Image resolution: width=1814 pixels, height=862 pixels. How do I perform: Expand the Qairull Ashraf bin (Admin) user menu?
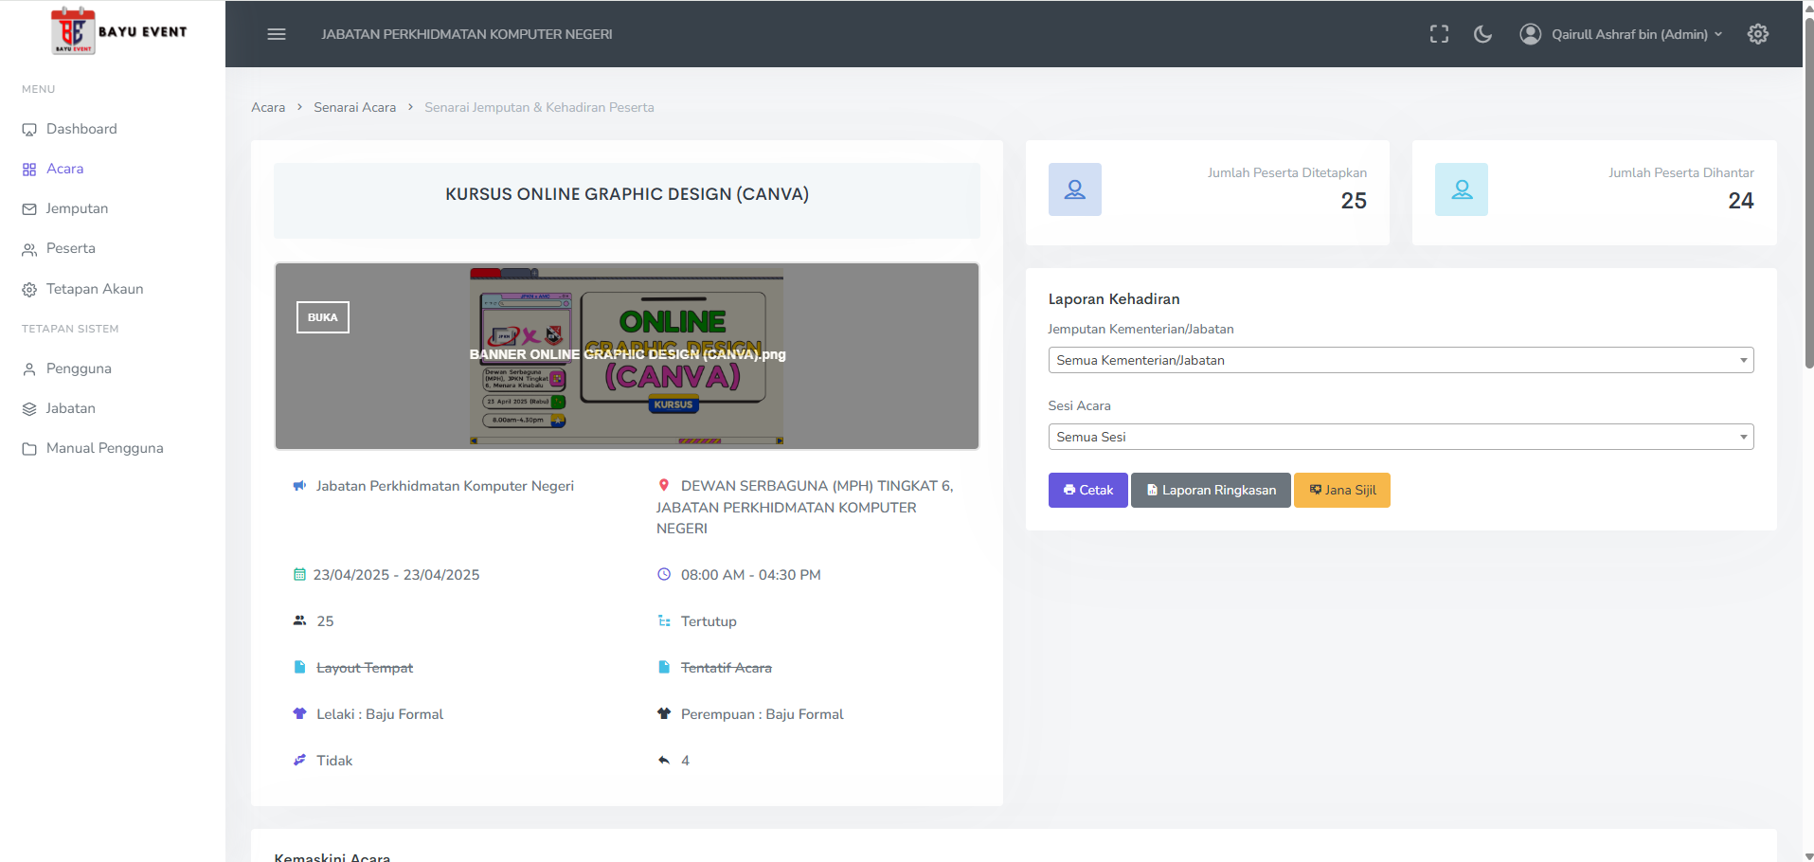pos(1621,34)
